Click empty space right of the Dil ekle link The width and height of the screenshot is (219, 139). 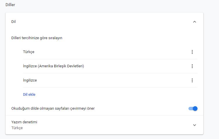[116, 94]
